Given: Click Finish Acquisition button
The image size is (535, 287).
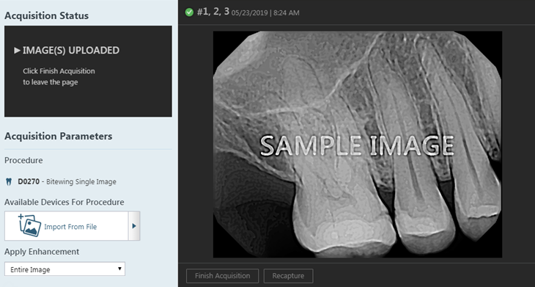Looking at the screenshot, I should click(223, 276).
